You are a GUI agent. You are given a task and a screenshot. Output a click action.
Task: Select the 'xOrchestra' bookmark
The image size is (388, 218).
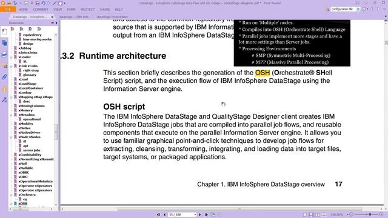click(x=27, y=194)
